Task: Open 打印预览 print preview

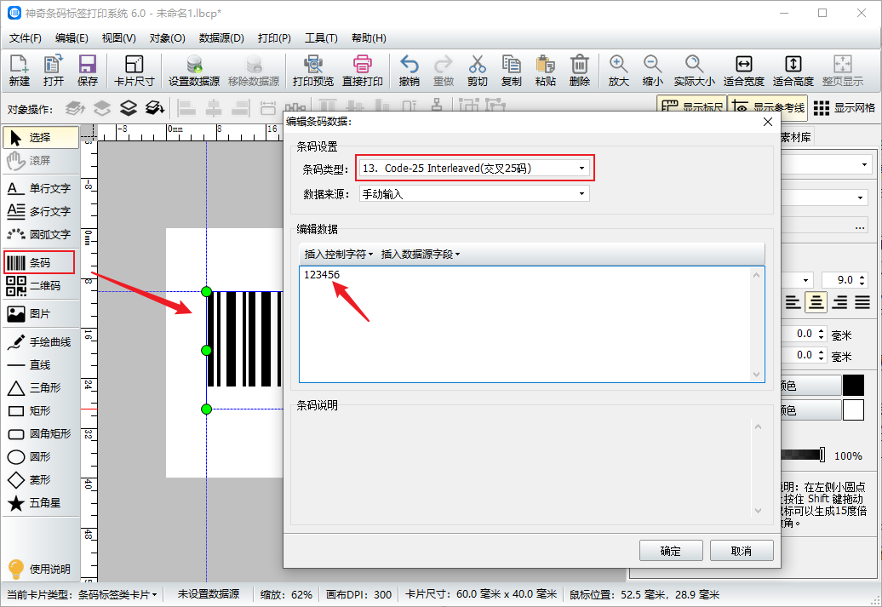Action: pos(312,71)
